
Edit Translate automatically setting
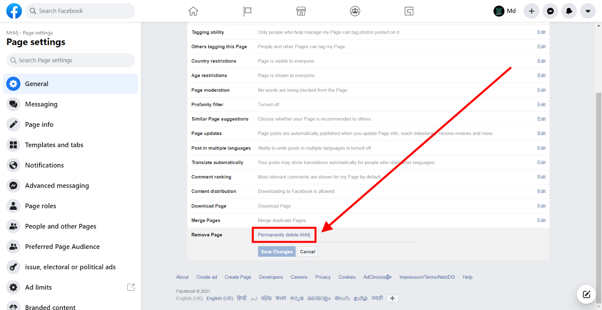(542, 162)
